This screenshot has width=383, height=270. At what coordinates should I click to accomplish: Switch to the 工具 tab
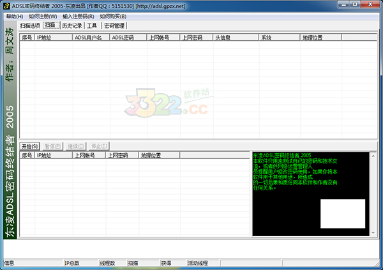92,26
